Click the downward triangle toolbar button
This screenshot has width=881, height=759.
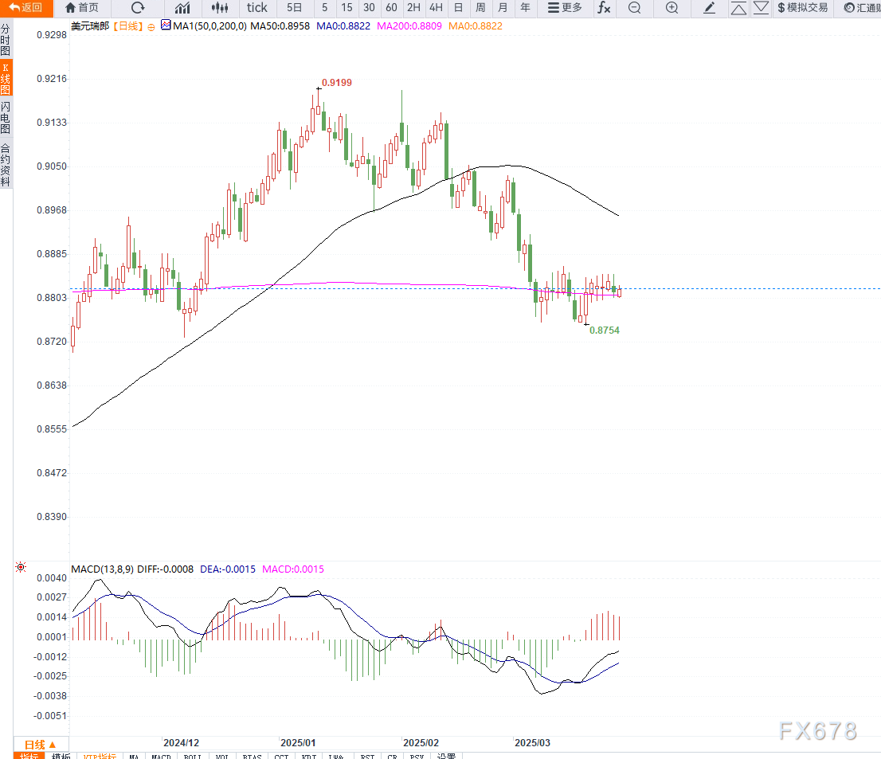point(761,8)
